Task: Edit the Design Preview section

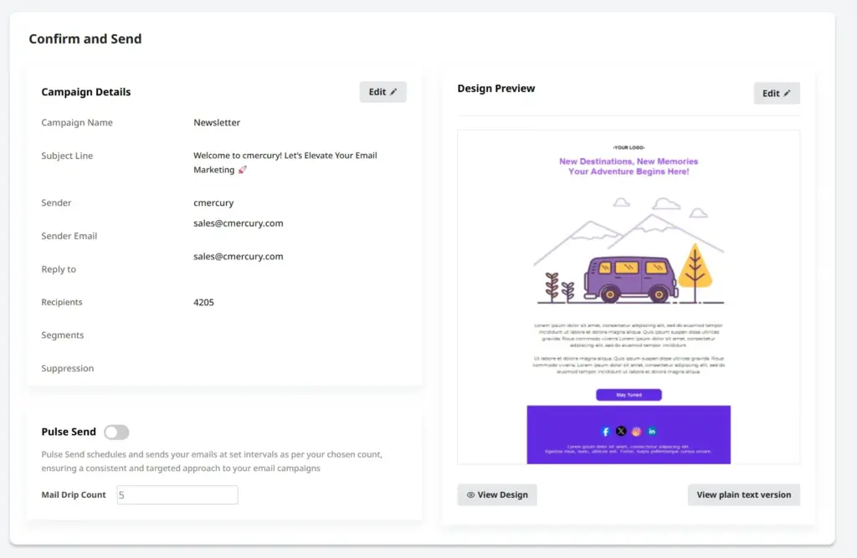Action: coord(776,94)
